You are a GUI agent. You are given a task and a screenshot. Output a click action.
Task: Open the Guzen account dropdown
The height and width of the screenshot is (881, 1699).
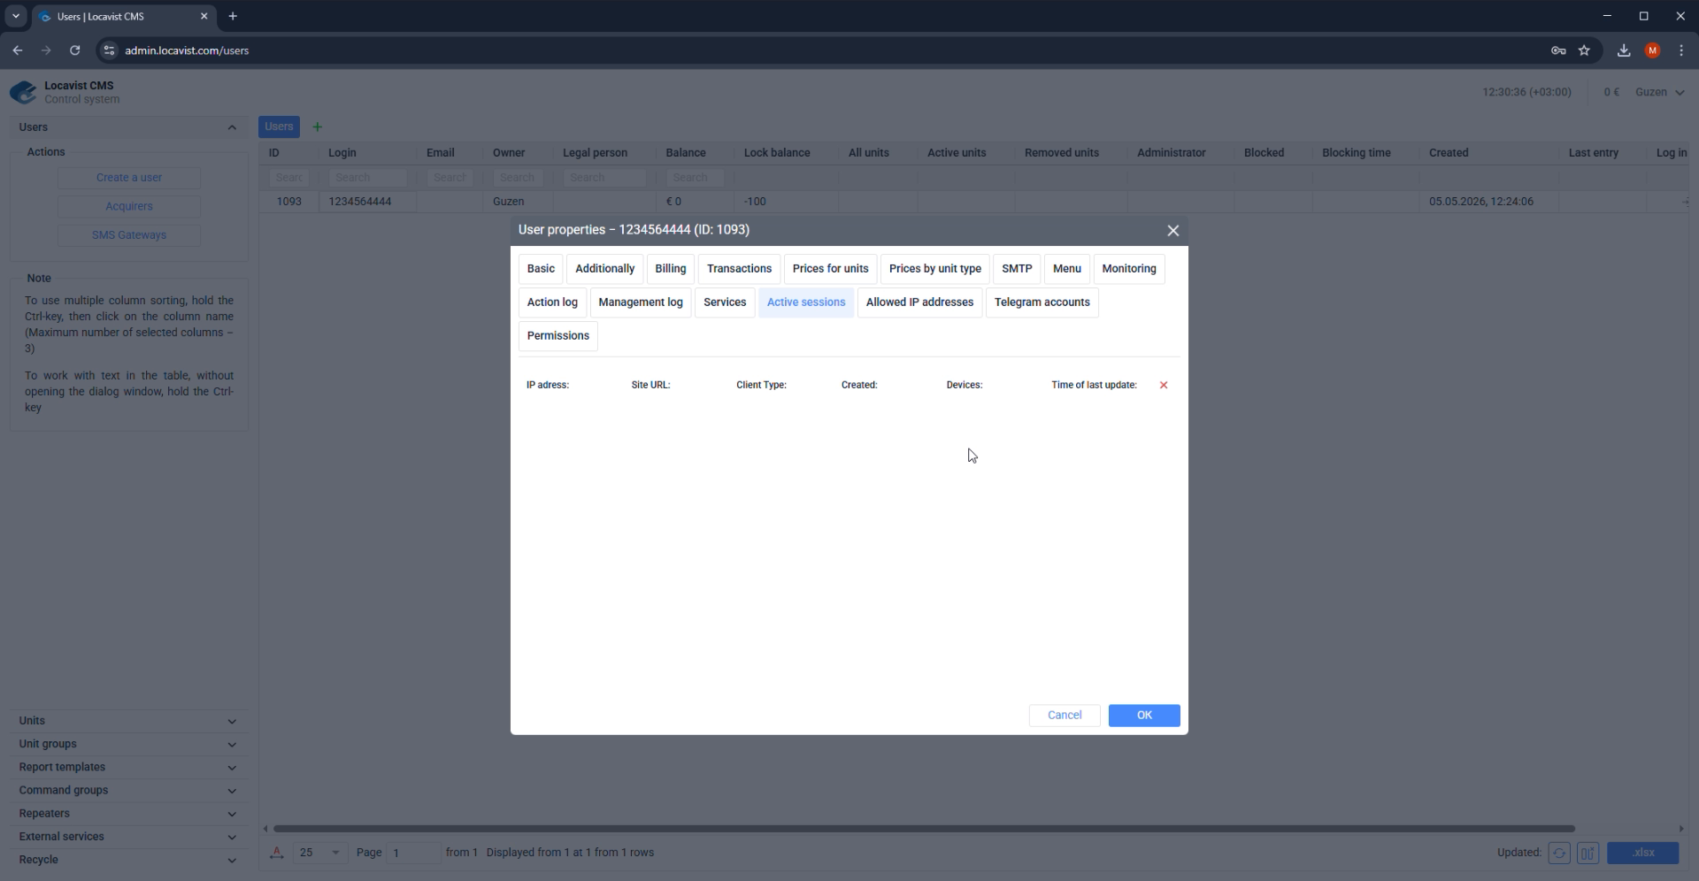1660,92
